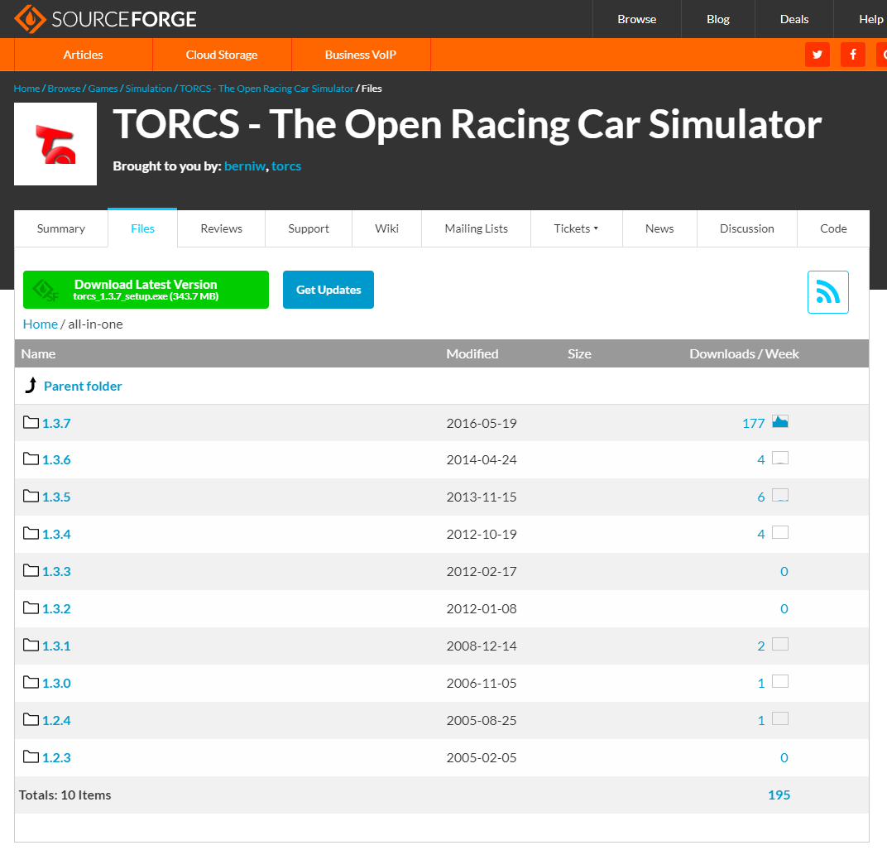Click the folder icon for 1.3.0
The image size is (887, 850).
tap(31, 683)
